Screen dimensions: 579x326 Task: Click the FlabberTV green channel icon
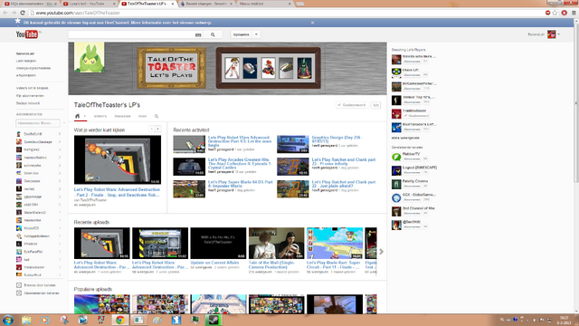(396, 157)
